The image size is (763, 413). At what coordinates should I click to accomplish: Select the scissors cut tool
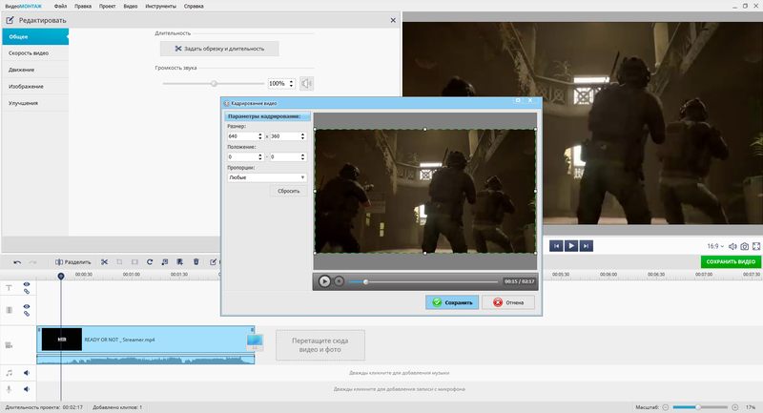tap(104, 262)
